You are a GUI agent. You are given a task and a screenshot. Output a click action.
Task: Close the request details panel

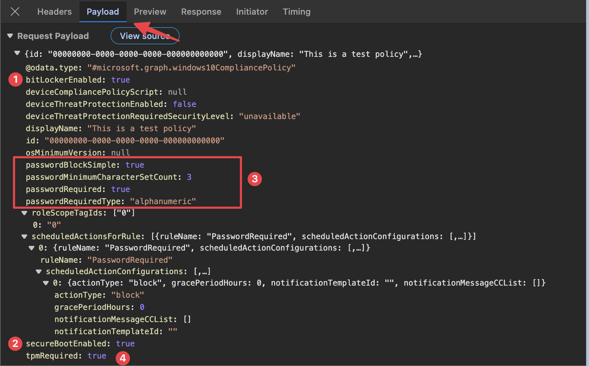click(x=15, y=12)
